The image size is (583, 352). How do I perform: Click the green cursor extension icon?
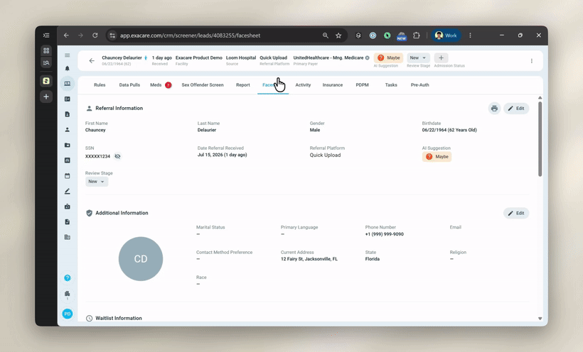click(387, 35)
